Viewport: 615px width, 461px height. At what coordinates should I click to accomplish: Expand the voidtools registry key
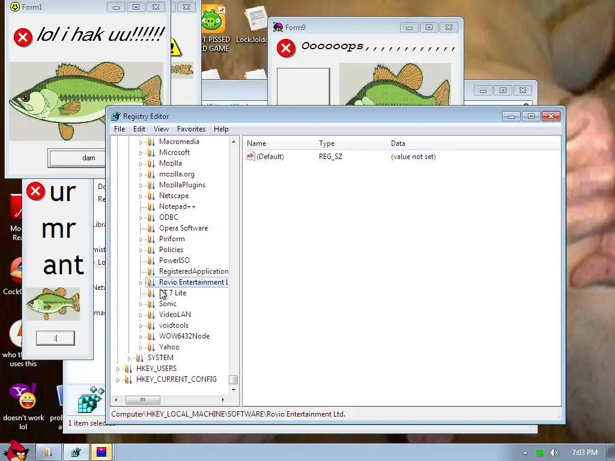pyautogui.click(x=141, y=326)
